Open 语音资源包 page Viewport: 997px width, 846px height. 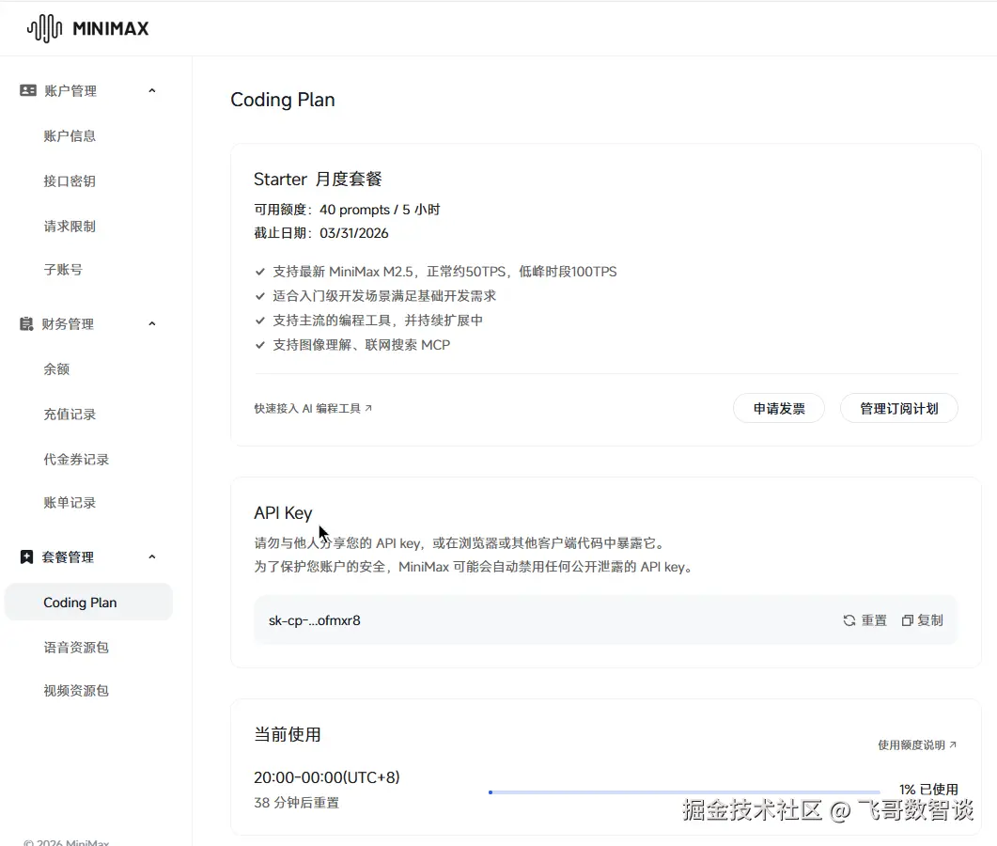tap(76, 647)
